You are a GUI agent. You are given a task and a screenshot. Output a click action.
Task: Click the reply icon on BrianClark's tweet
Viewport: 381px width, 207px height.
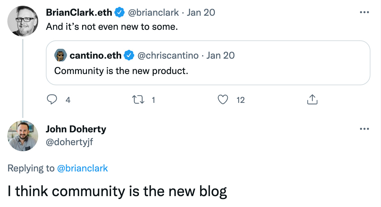52,100
